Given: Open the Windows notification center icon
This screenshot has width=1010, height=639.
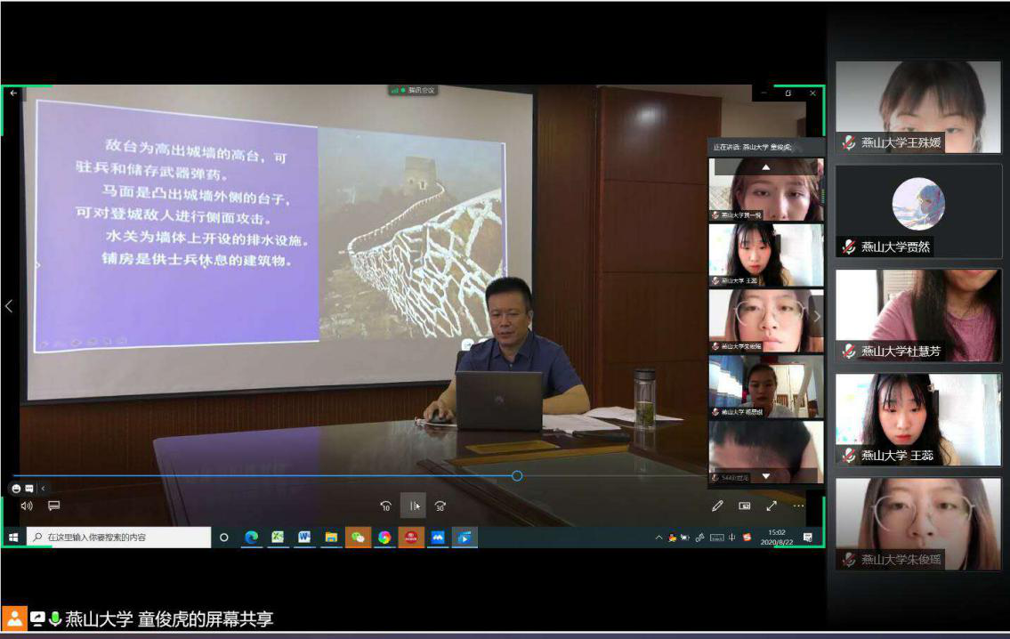Looking at the screenshot, I should point(808,538).
